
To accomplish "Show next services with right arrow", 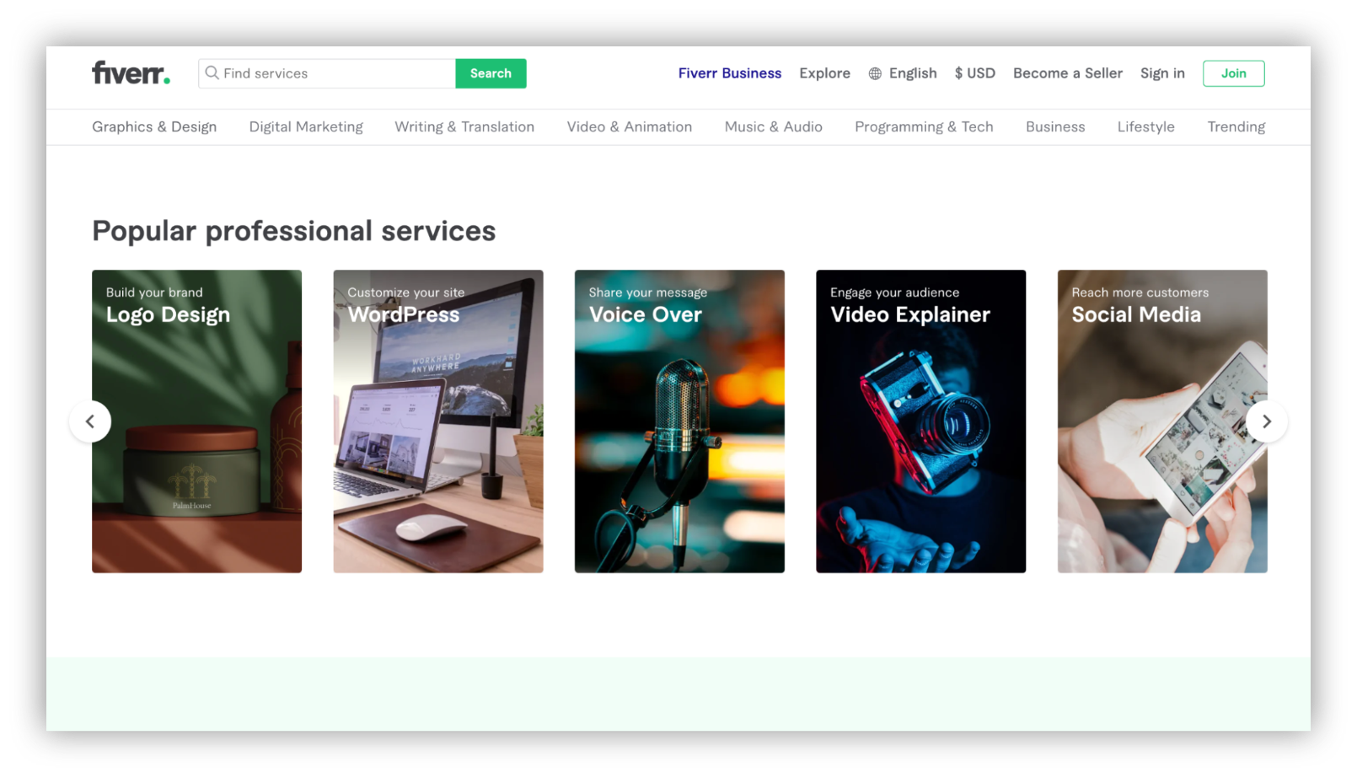I will coord(1267,421).
